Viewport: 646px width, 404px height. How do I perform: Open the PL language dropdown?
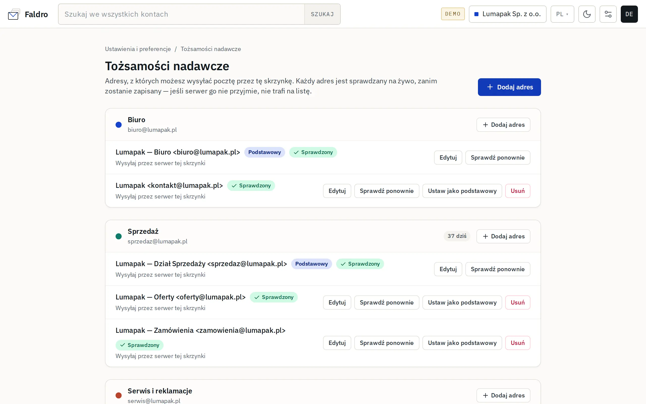[562, 14]
